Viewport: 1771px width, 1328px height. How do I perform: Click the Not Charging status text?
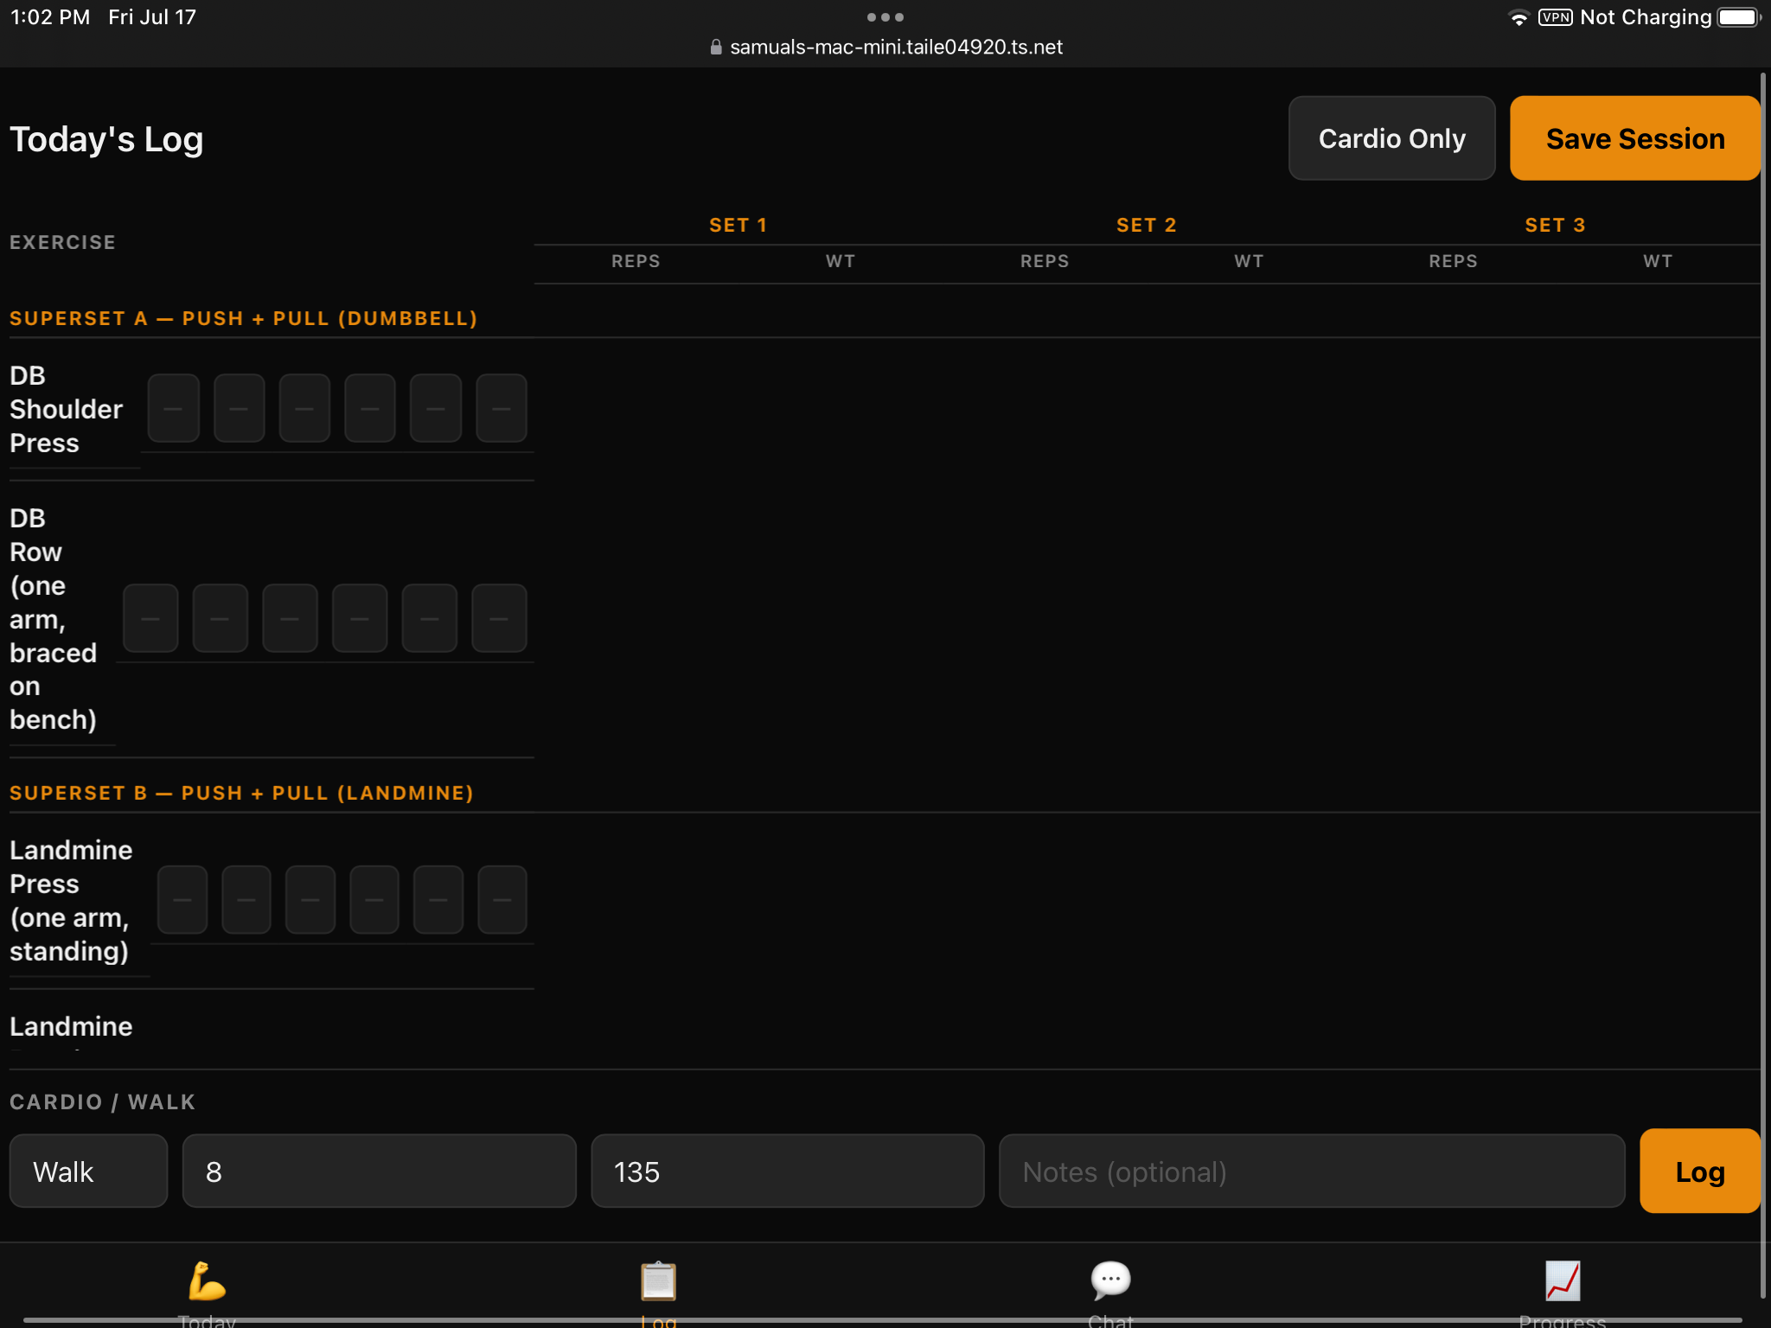[1646, 17]
